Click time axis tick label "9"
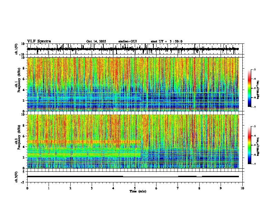273x211 pixels. point(221,188)
